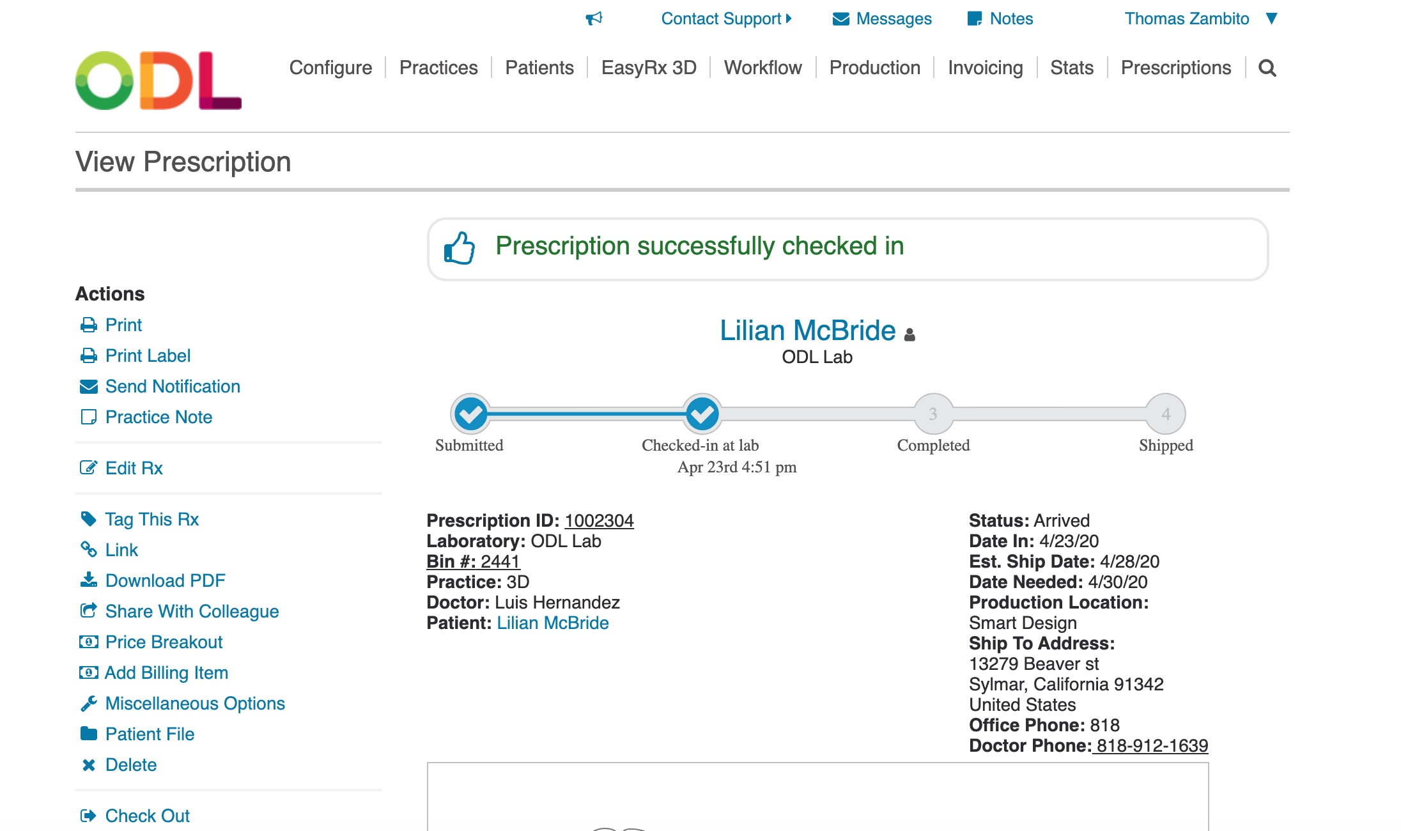The height and width of the screenshot is (831, 1401).
Task: Click the person icon beside Lilian McBride
Action: tap(909, 334)
